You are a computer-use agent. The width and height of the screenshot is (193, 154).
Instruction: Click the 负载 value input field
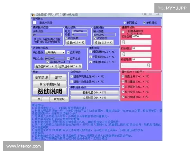click(x=80, y=35)
